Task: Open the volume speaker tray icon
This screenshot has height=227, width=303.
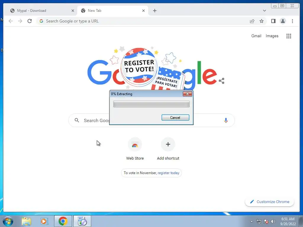Action: 273,221
